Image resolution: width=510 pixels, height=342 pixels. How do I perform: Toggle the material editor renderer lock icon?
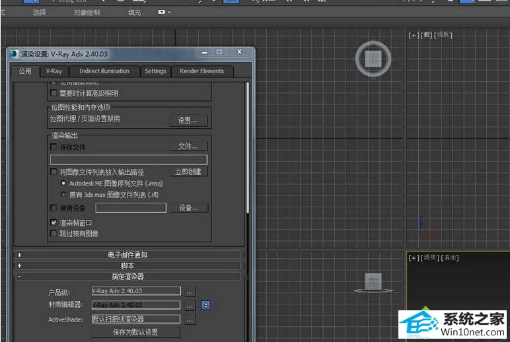pos(205,305)
